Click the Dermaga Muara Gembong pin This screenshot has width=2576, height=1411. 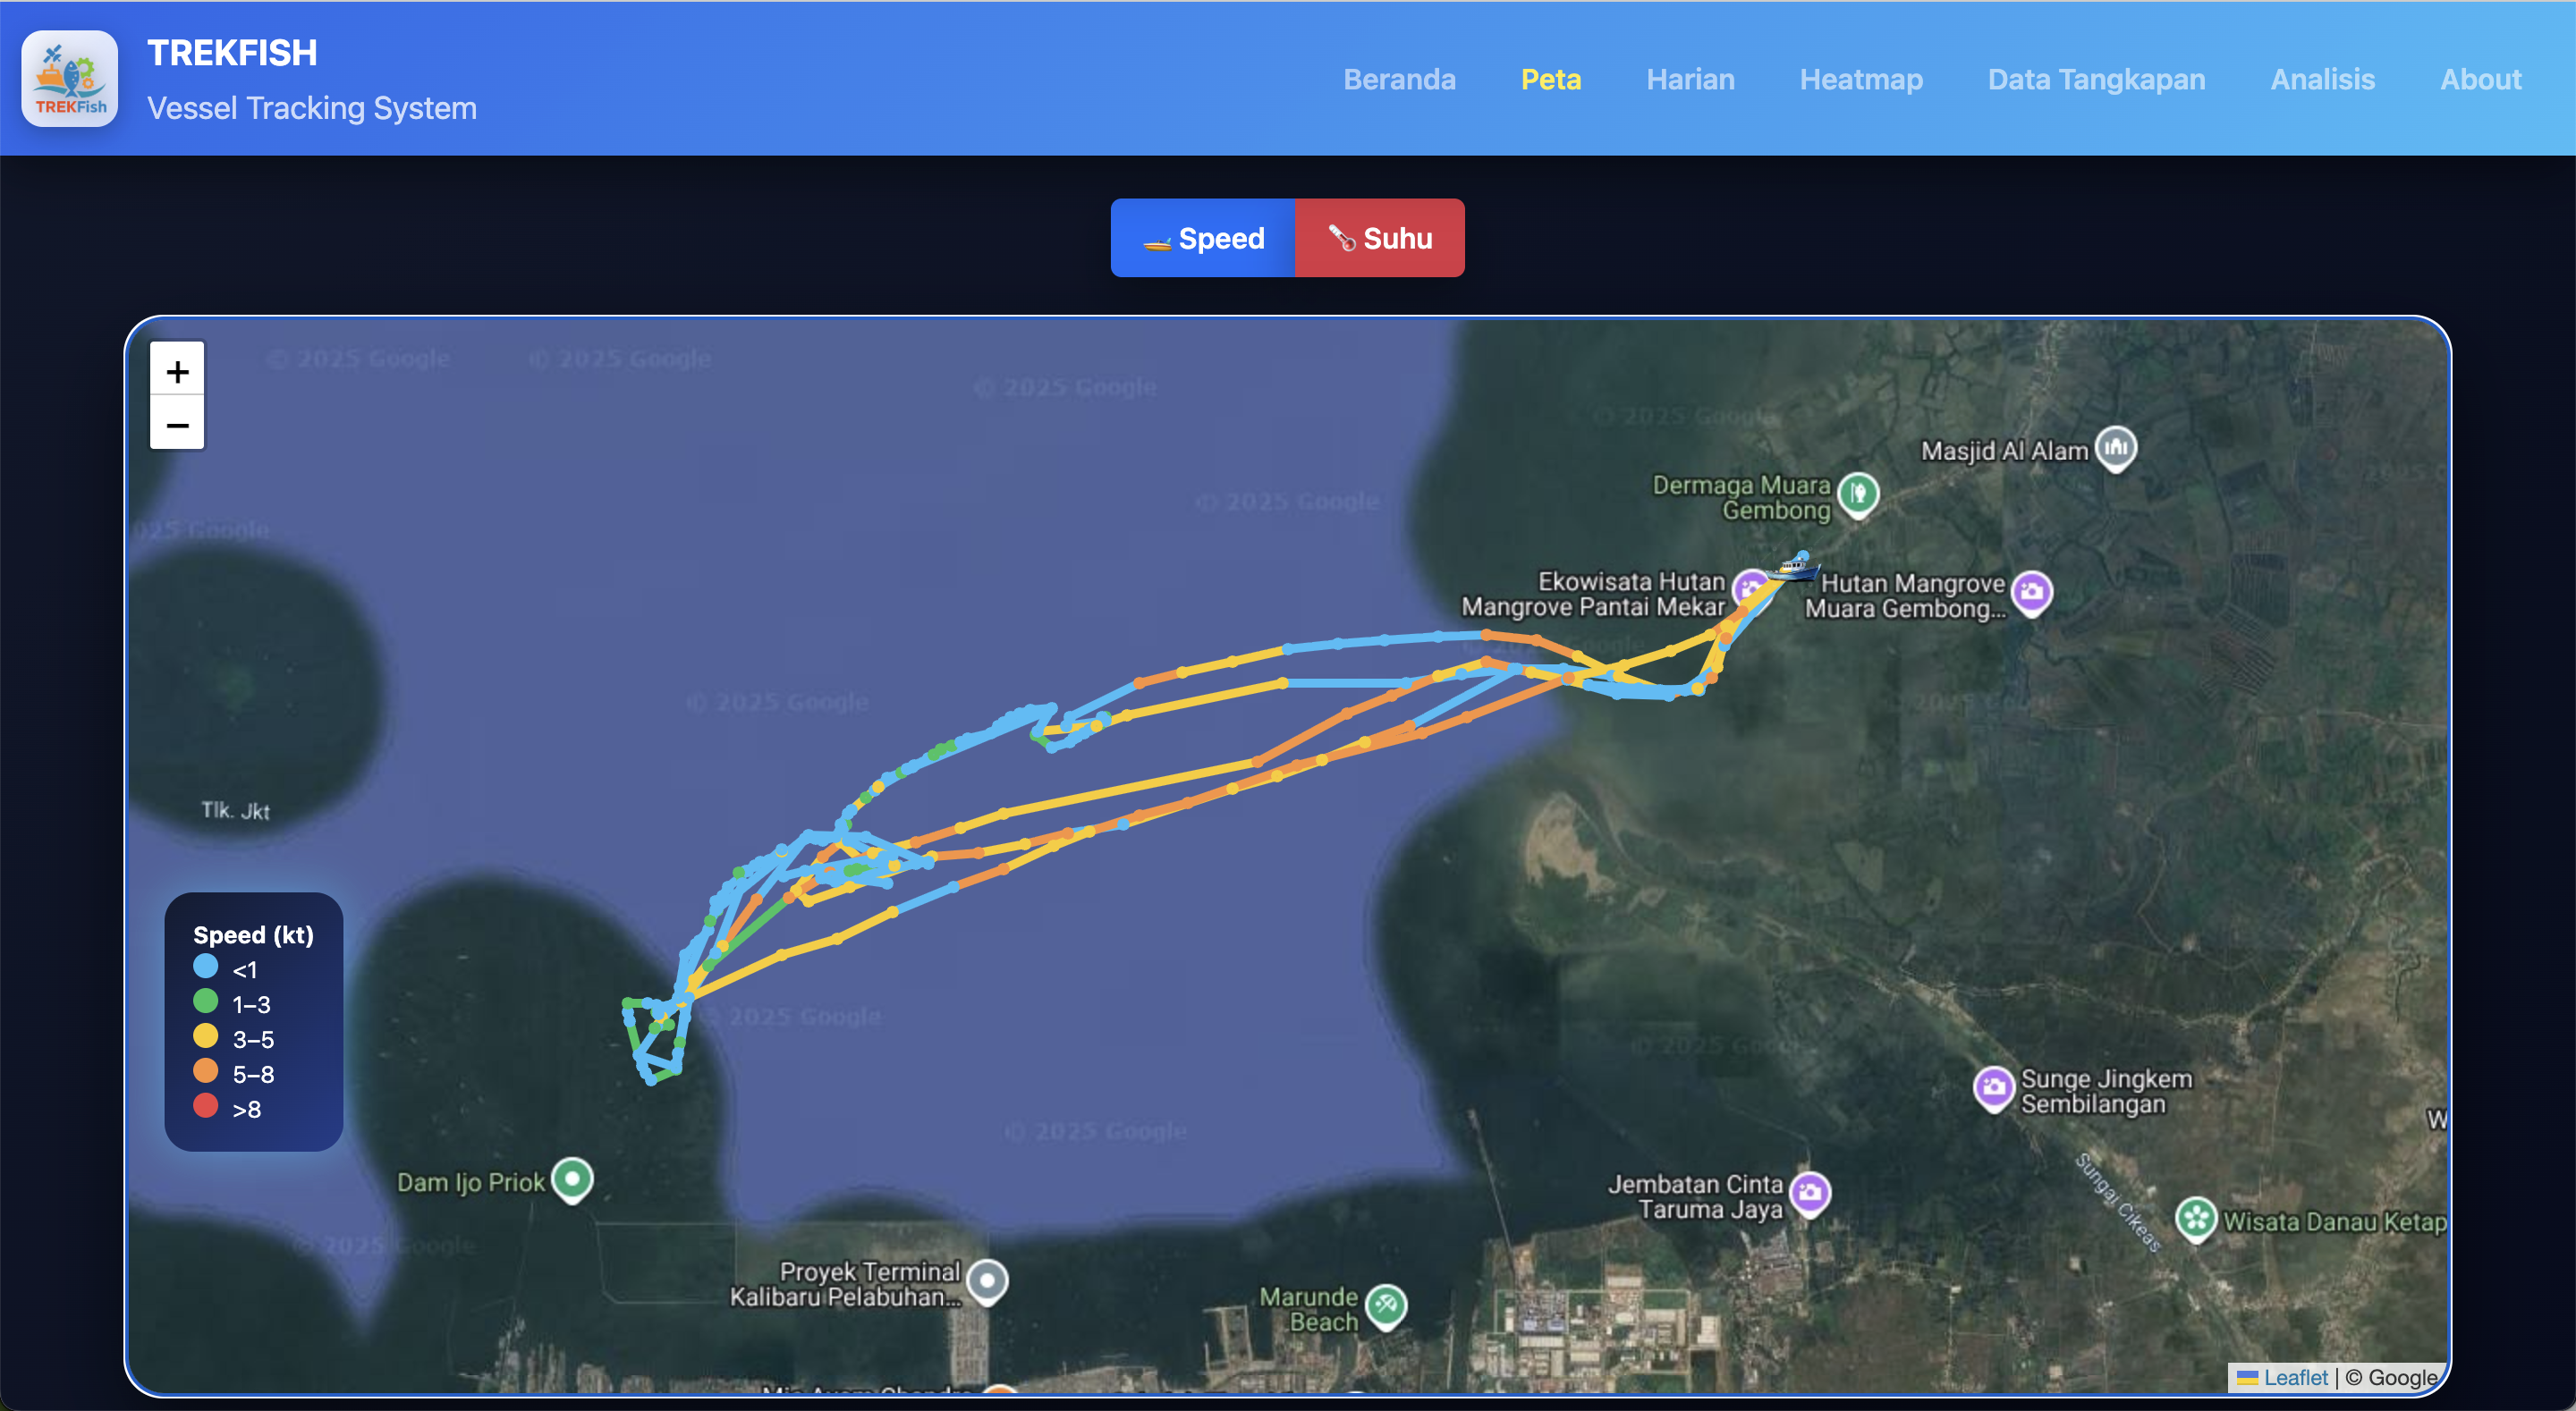(x=1858, y=493)
